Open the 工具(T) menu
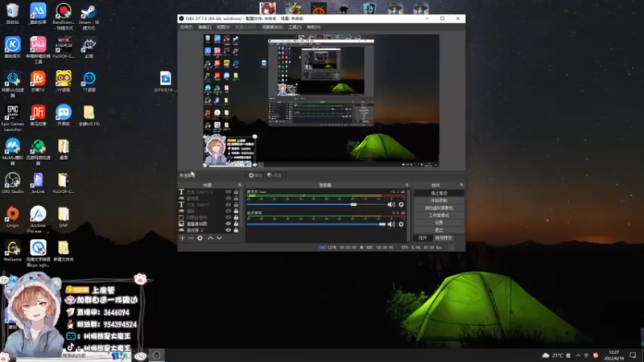Screen dimensions: 644x362 click(295, 27)
